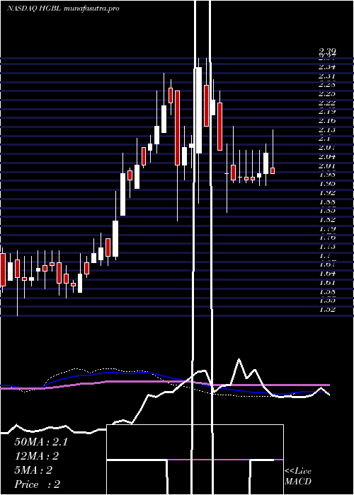Click the 2.25 price axis label
The height and width of the screenshot is (495, 354).
coord(327,94)
